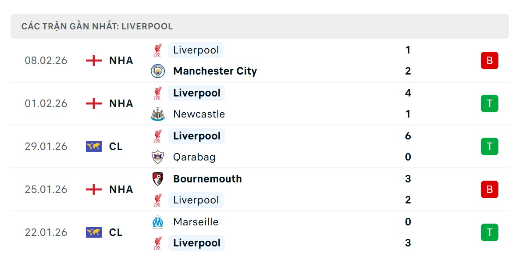Toggle the green T result for Qarabag match
Viewport: 519px width, 253px height.
point(489,146)
